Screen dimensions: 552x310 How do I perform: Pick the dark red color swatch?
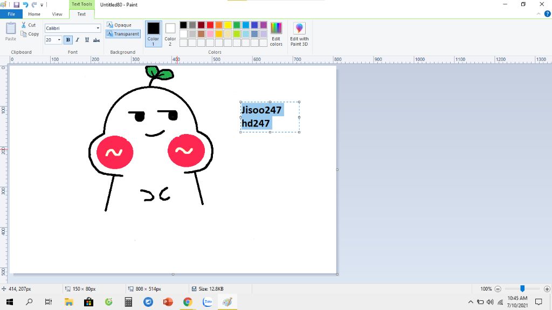tap(201, 25)
